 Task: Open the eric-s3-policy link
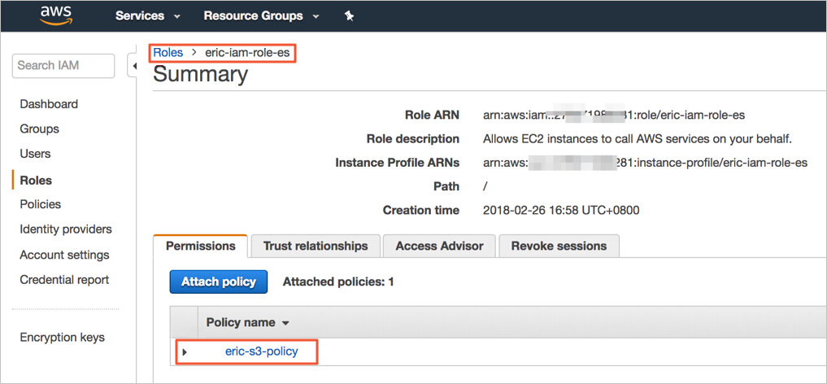261,351
